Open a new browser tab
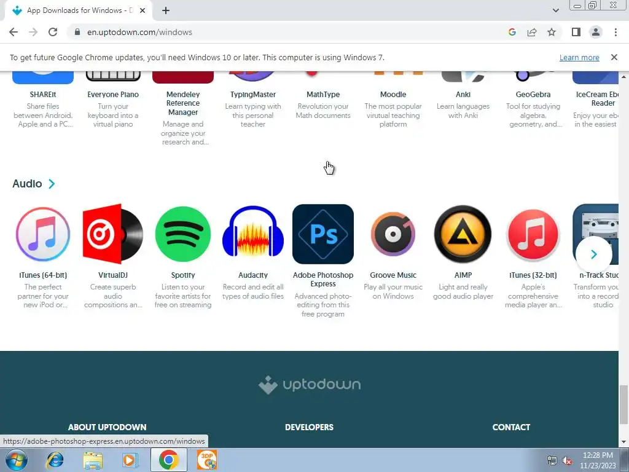 pyautogui.click(x=166, y=10)
